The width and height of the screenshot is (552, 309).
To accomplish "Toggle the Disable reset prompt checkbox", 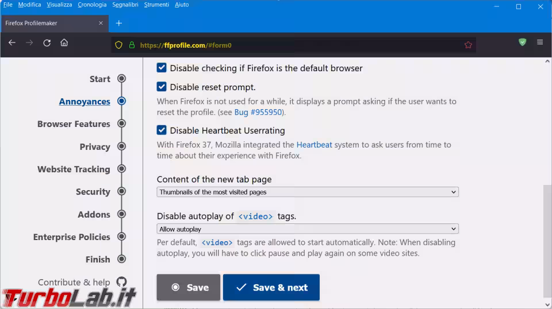I will [162, 87].
